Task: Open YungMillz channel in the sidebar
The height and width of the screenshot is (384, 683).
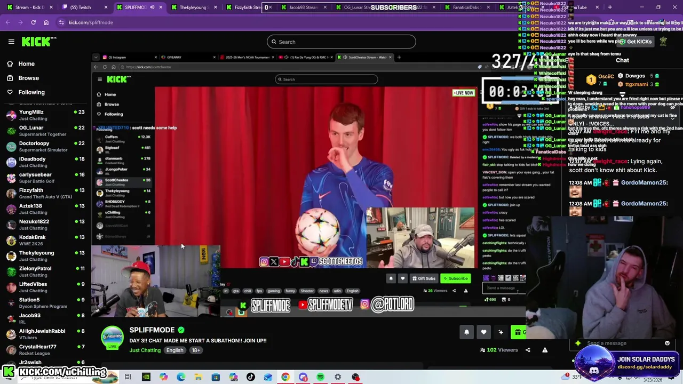Action: pos(45,115)
